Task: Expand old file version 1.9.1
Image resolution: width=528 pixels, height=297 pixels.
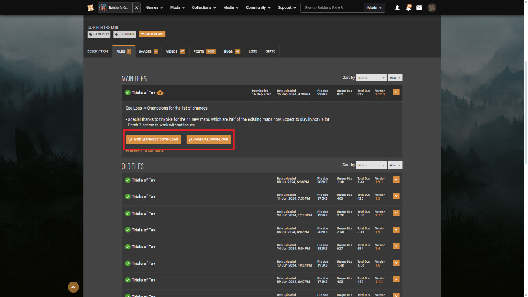Action: (x=396, y=180)
